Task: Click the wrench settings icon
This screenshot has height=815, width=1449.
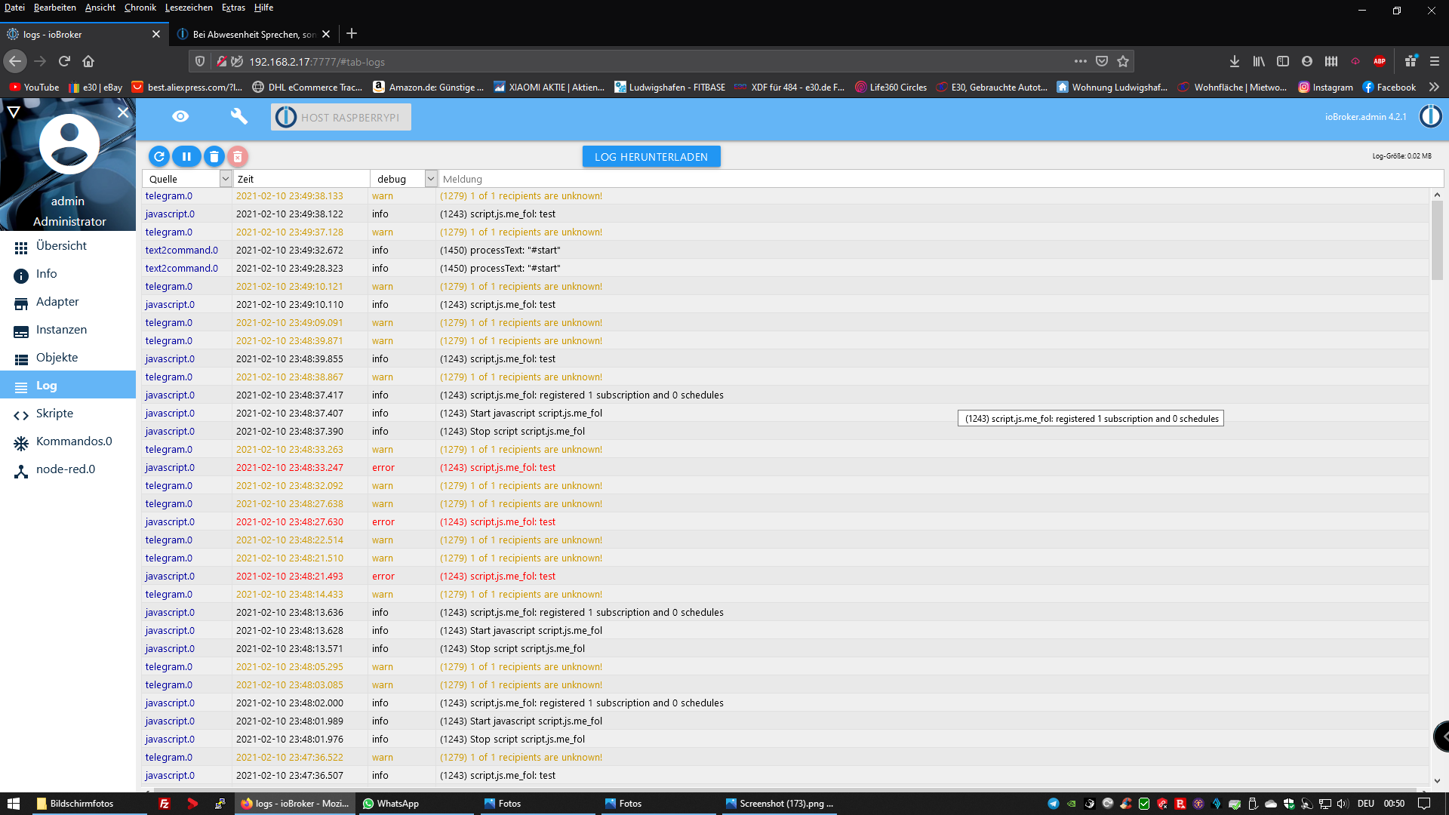Action: coord(238,117)
